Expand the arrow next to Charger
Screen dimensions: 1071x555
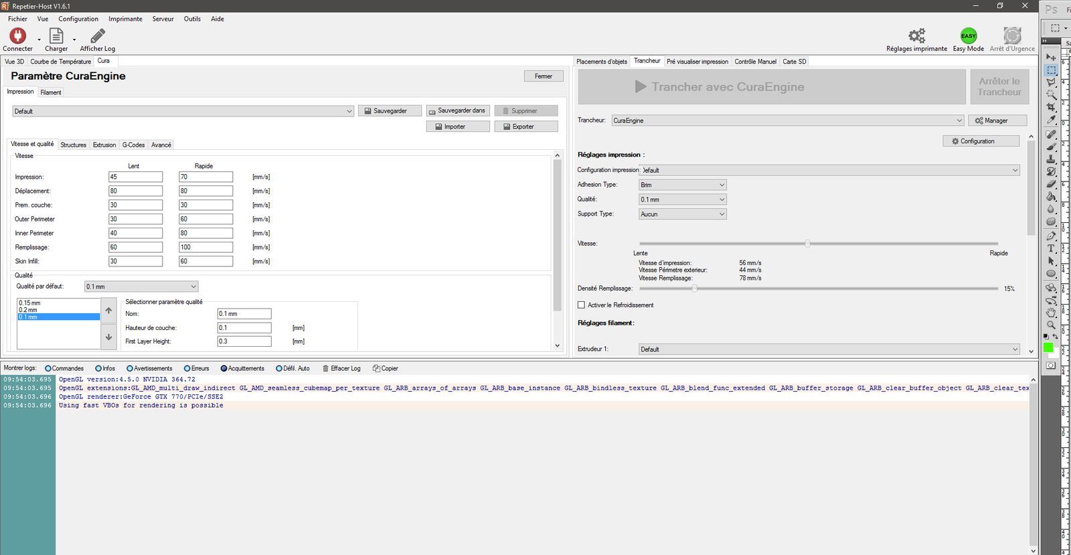click(x=74, y=39)
